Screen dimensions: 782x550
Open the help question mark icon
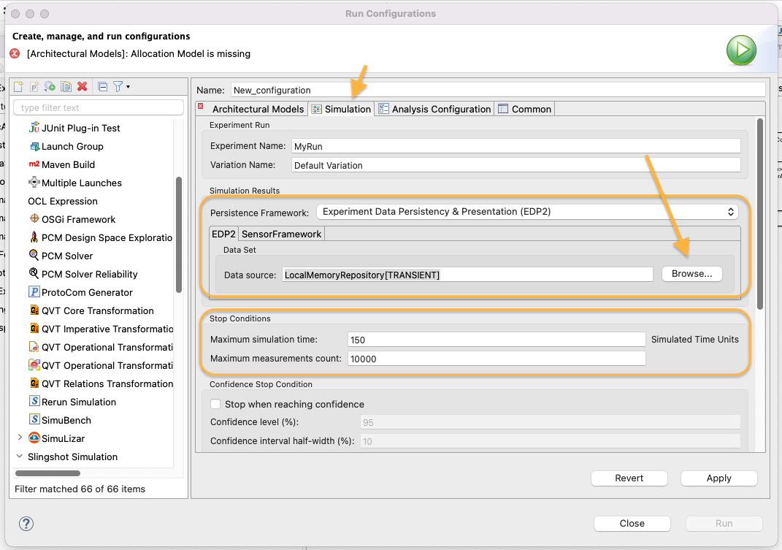pyautogui.click(x=26, y=524)
